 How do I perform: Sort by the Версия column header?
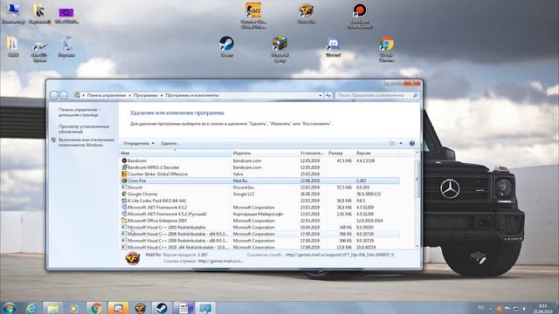coord(376,154)
